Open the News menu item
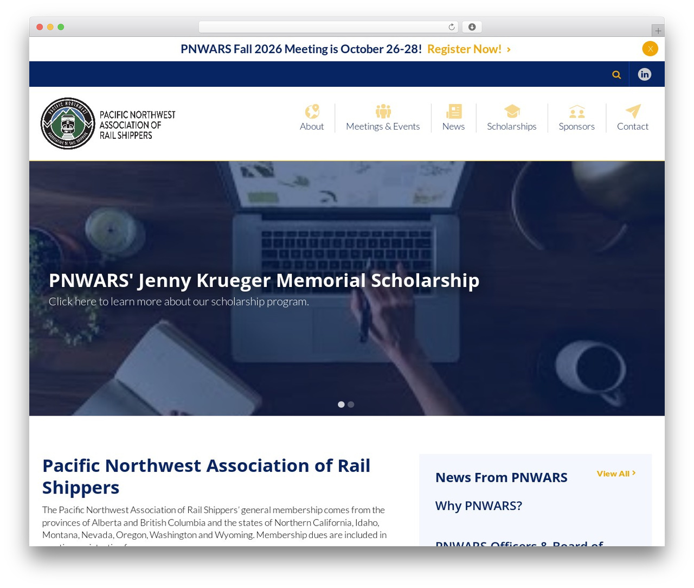 (453, 126)
